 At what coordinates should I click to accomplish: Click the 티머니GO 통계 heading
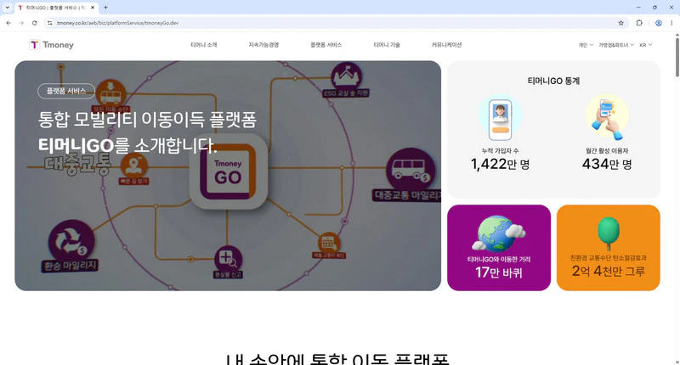[553, 81]
